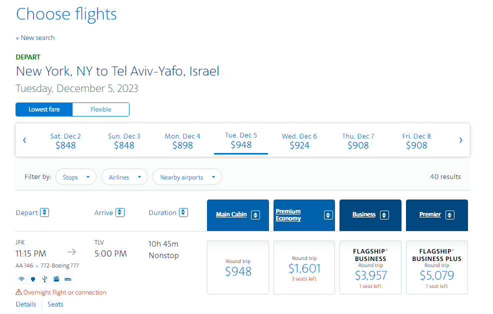Screen dimensions: 493x314
Task: Select the Lowest fare toggle
Action: coord(44,109)
